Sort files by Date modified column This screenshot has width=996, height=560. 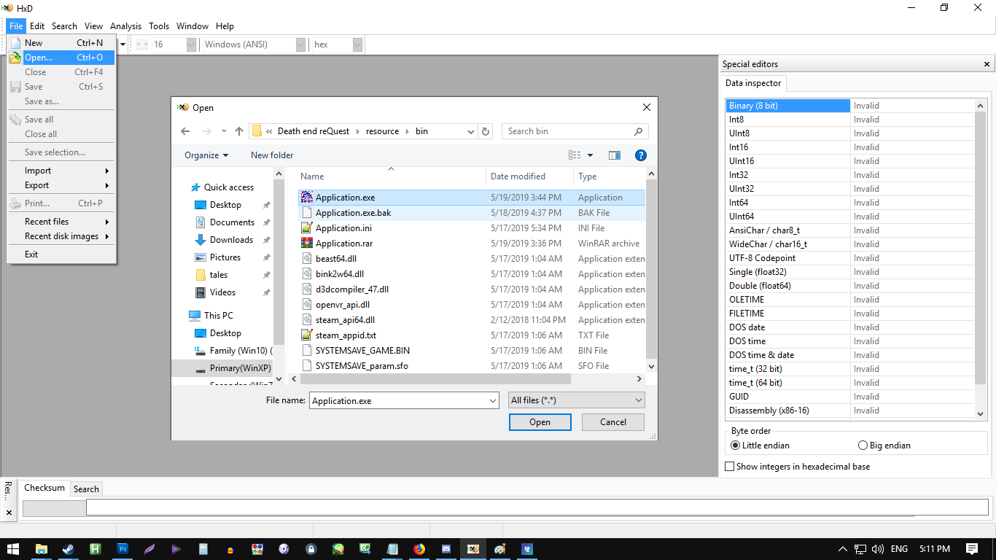(x=529, y=176)
